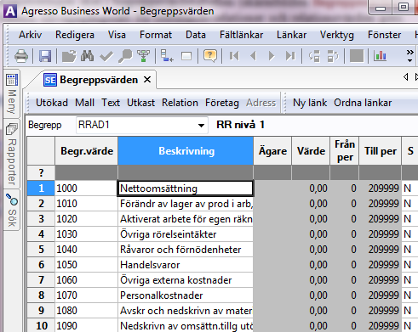The height and width of the screenshot is (332, 418).
Task: Close the Begreppsvärden tab
Action: (147, 80)
